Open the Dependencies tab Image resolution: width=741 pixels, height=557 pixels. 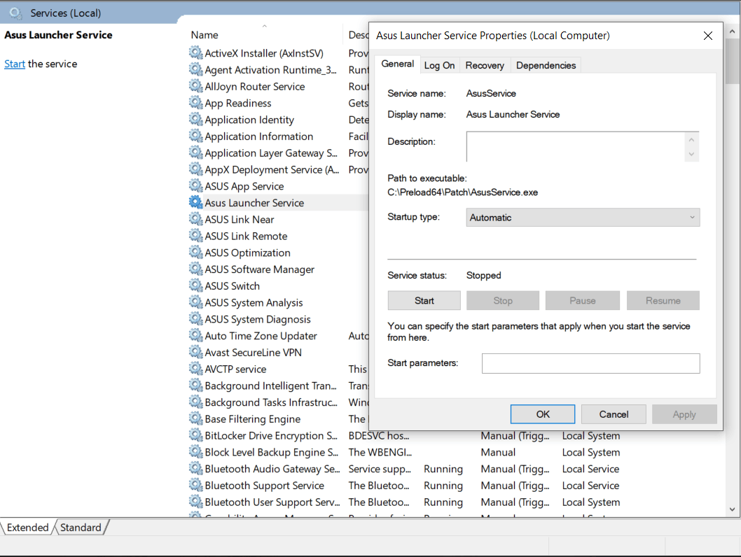coord(546,66)
